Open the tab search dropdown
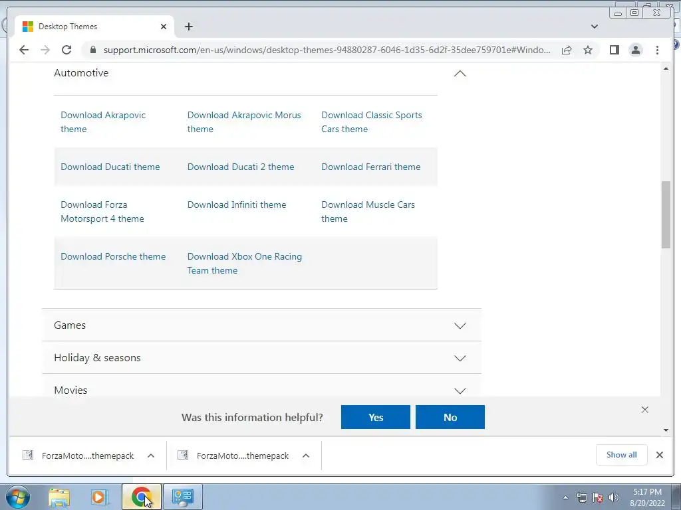This screenshot has width=681, height=510. 595,27
